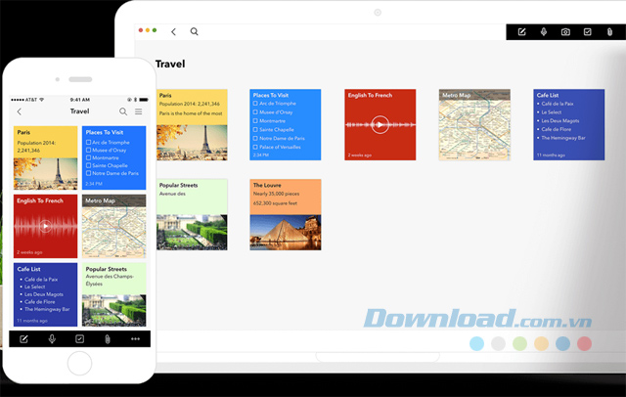This screenshot has height=397, width=626.
Task: Pick the light blue color swatch
Action: (x=476, y=343)
